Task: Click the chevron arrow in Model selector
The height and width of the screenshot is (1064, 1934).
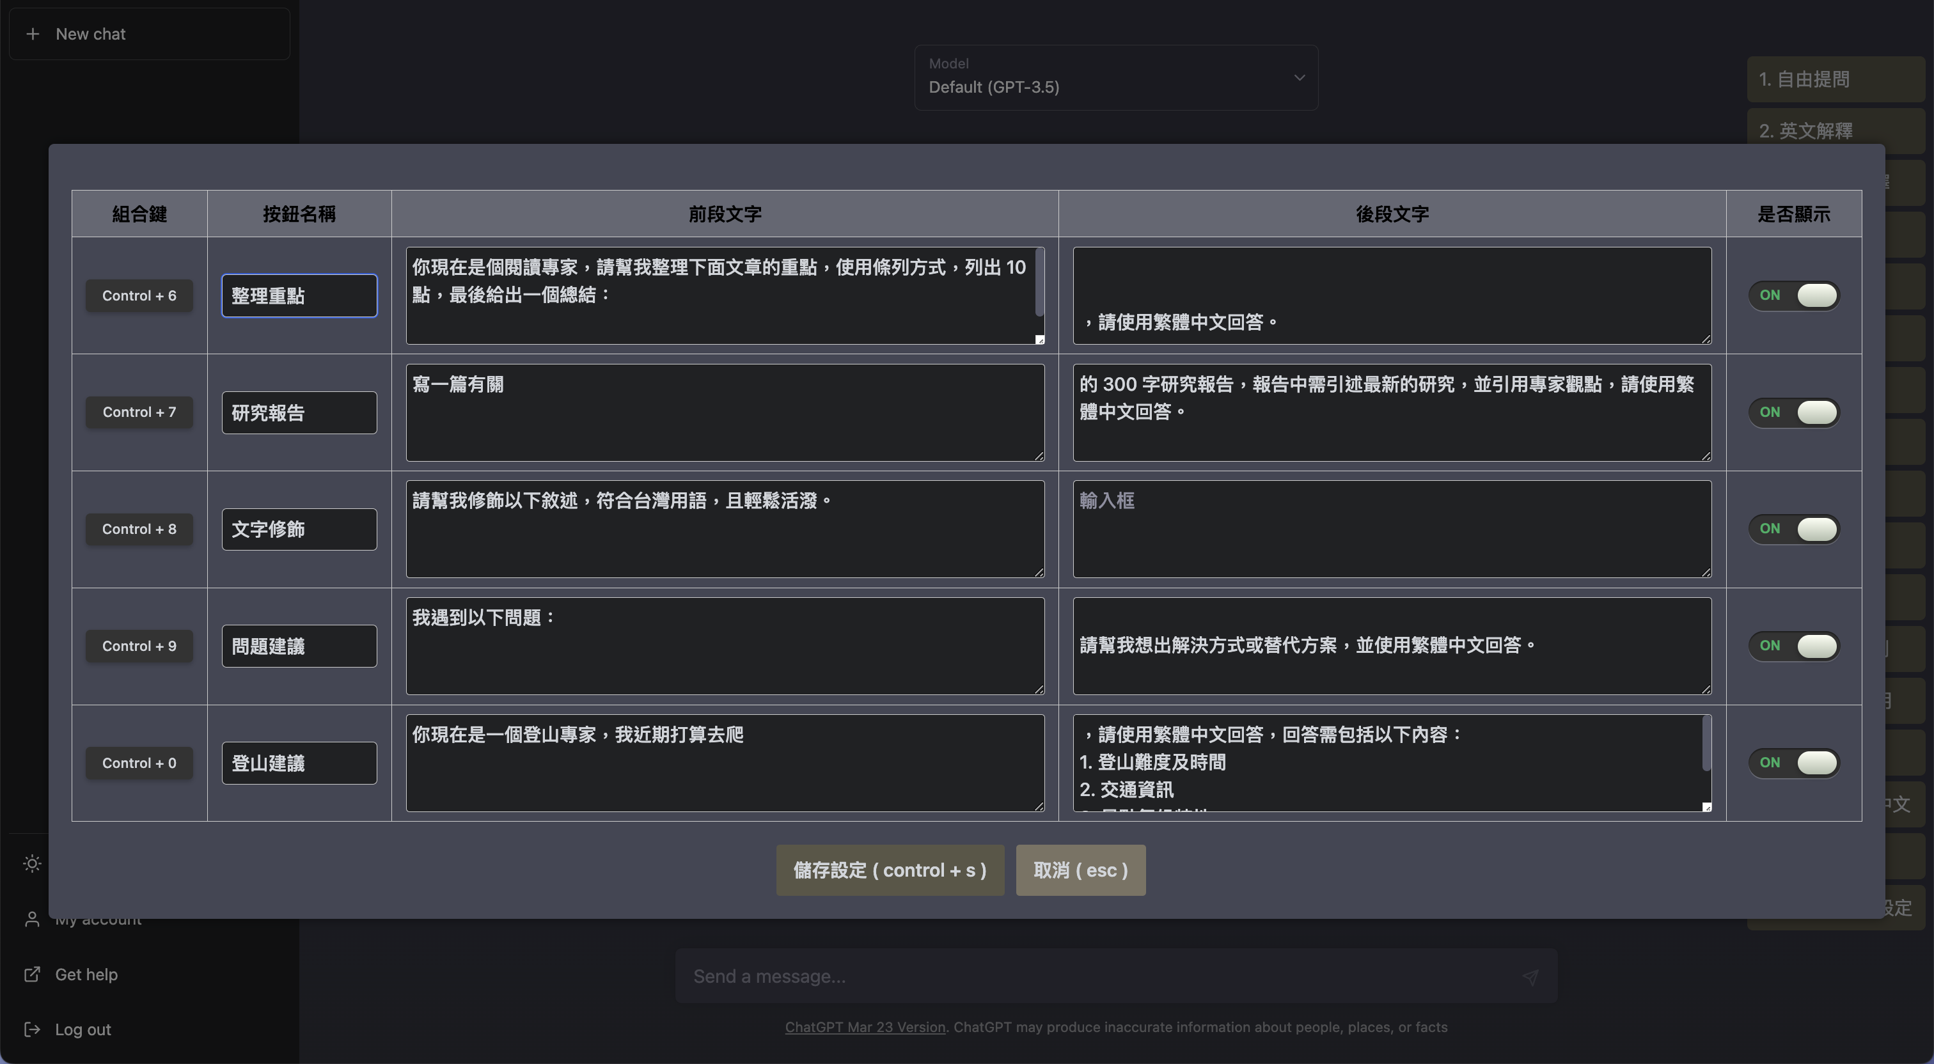Action: [1299, 77]
